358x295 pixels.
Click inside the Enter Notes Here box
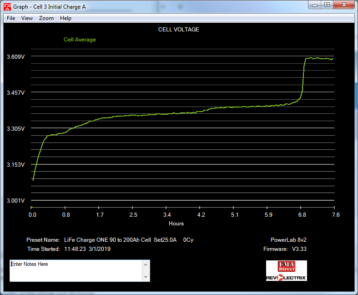[x=76, y=270]
